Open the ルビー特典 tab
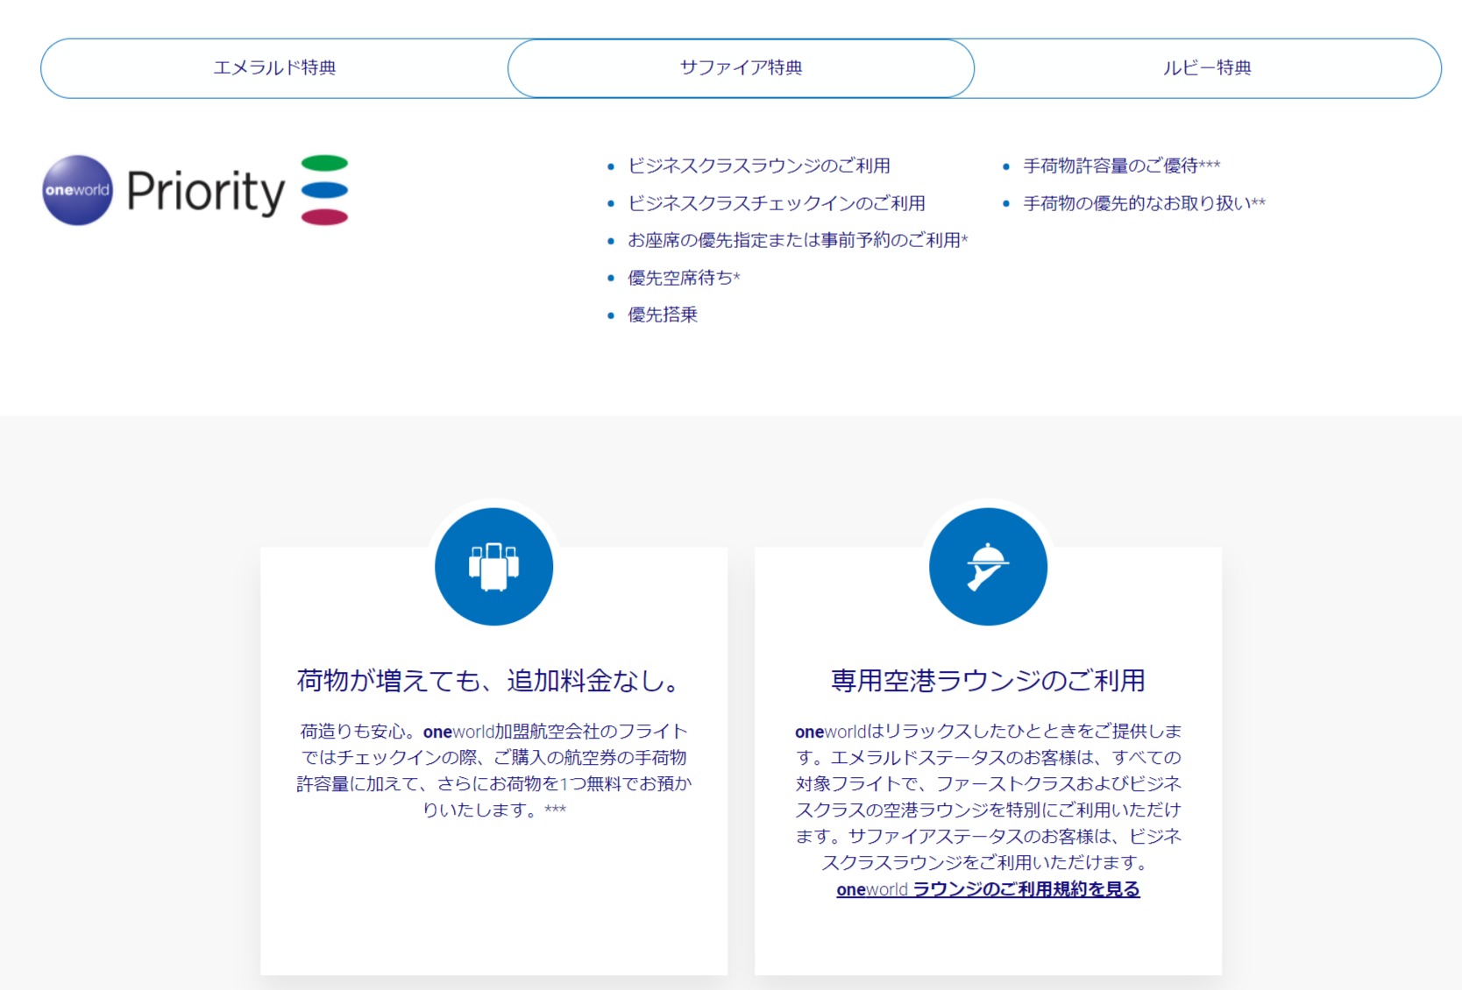Image resolution: width=1462 pixels, height=990 pixels. coord(1207,68)
